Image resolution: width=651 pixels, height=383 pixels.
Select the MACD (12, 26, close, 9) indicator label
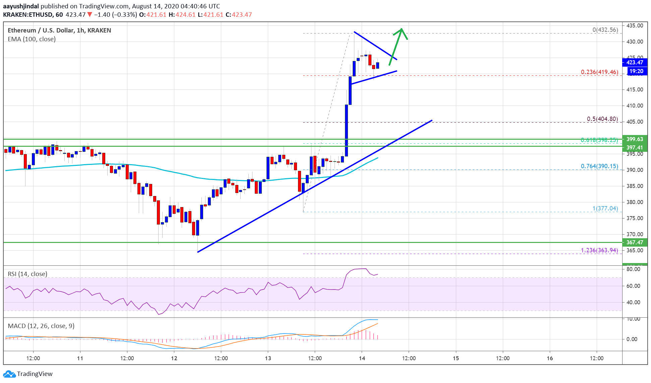pos(41,326)
